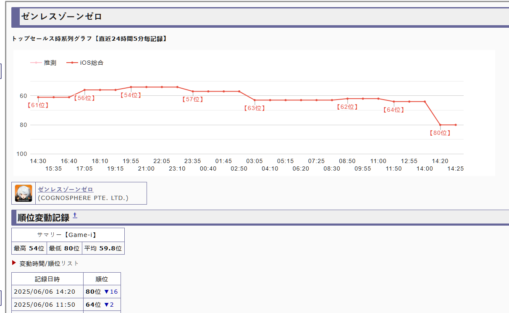Image resolution: width=509 pixels, height=313 pixels.
Task: Click the 14:25 x-axis time label
Action: 456,168
